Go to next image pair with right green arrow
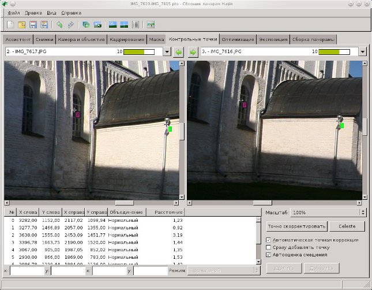This screenshot has height=290, width=372. [x=193, y=52]
